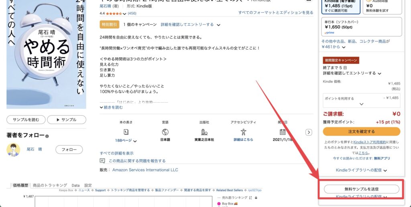Click the accessibility person icon
Viewport: 411px width, 207px height.
coord(243,132)
